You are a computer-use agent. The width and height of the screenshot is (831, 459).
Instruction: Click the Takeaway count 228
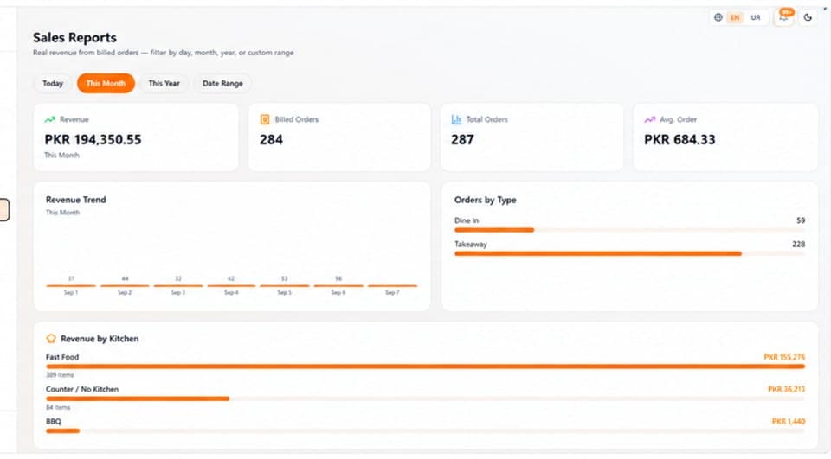tap(799, 244)
